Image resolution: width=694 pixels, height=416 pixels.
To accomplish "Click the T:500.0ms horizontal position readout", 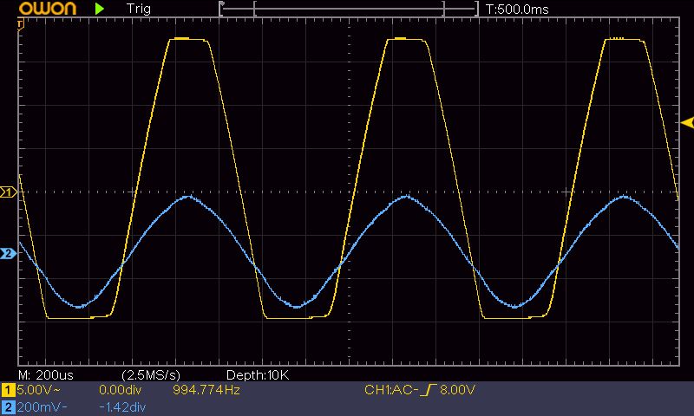I will [517, 10].
